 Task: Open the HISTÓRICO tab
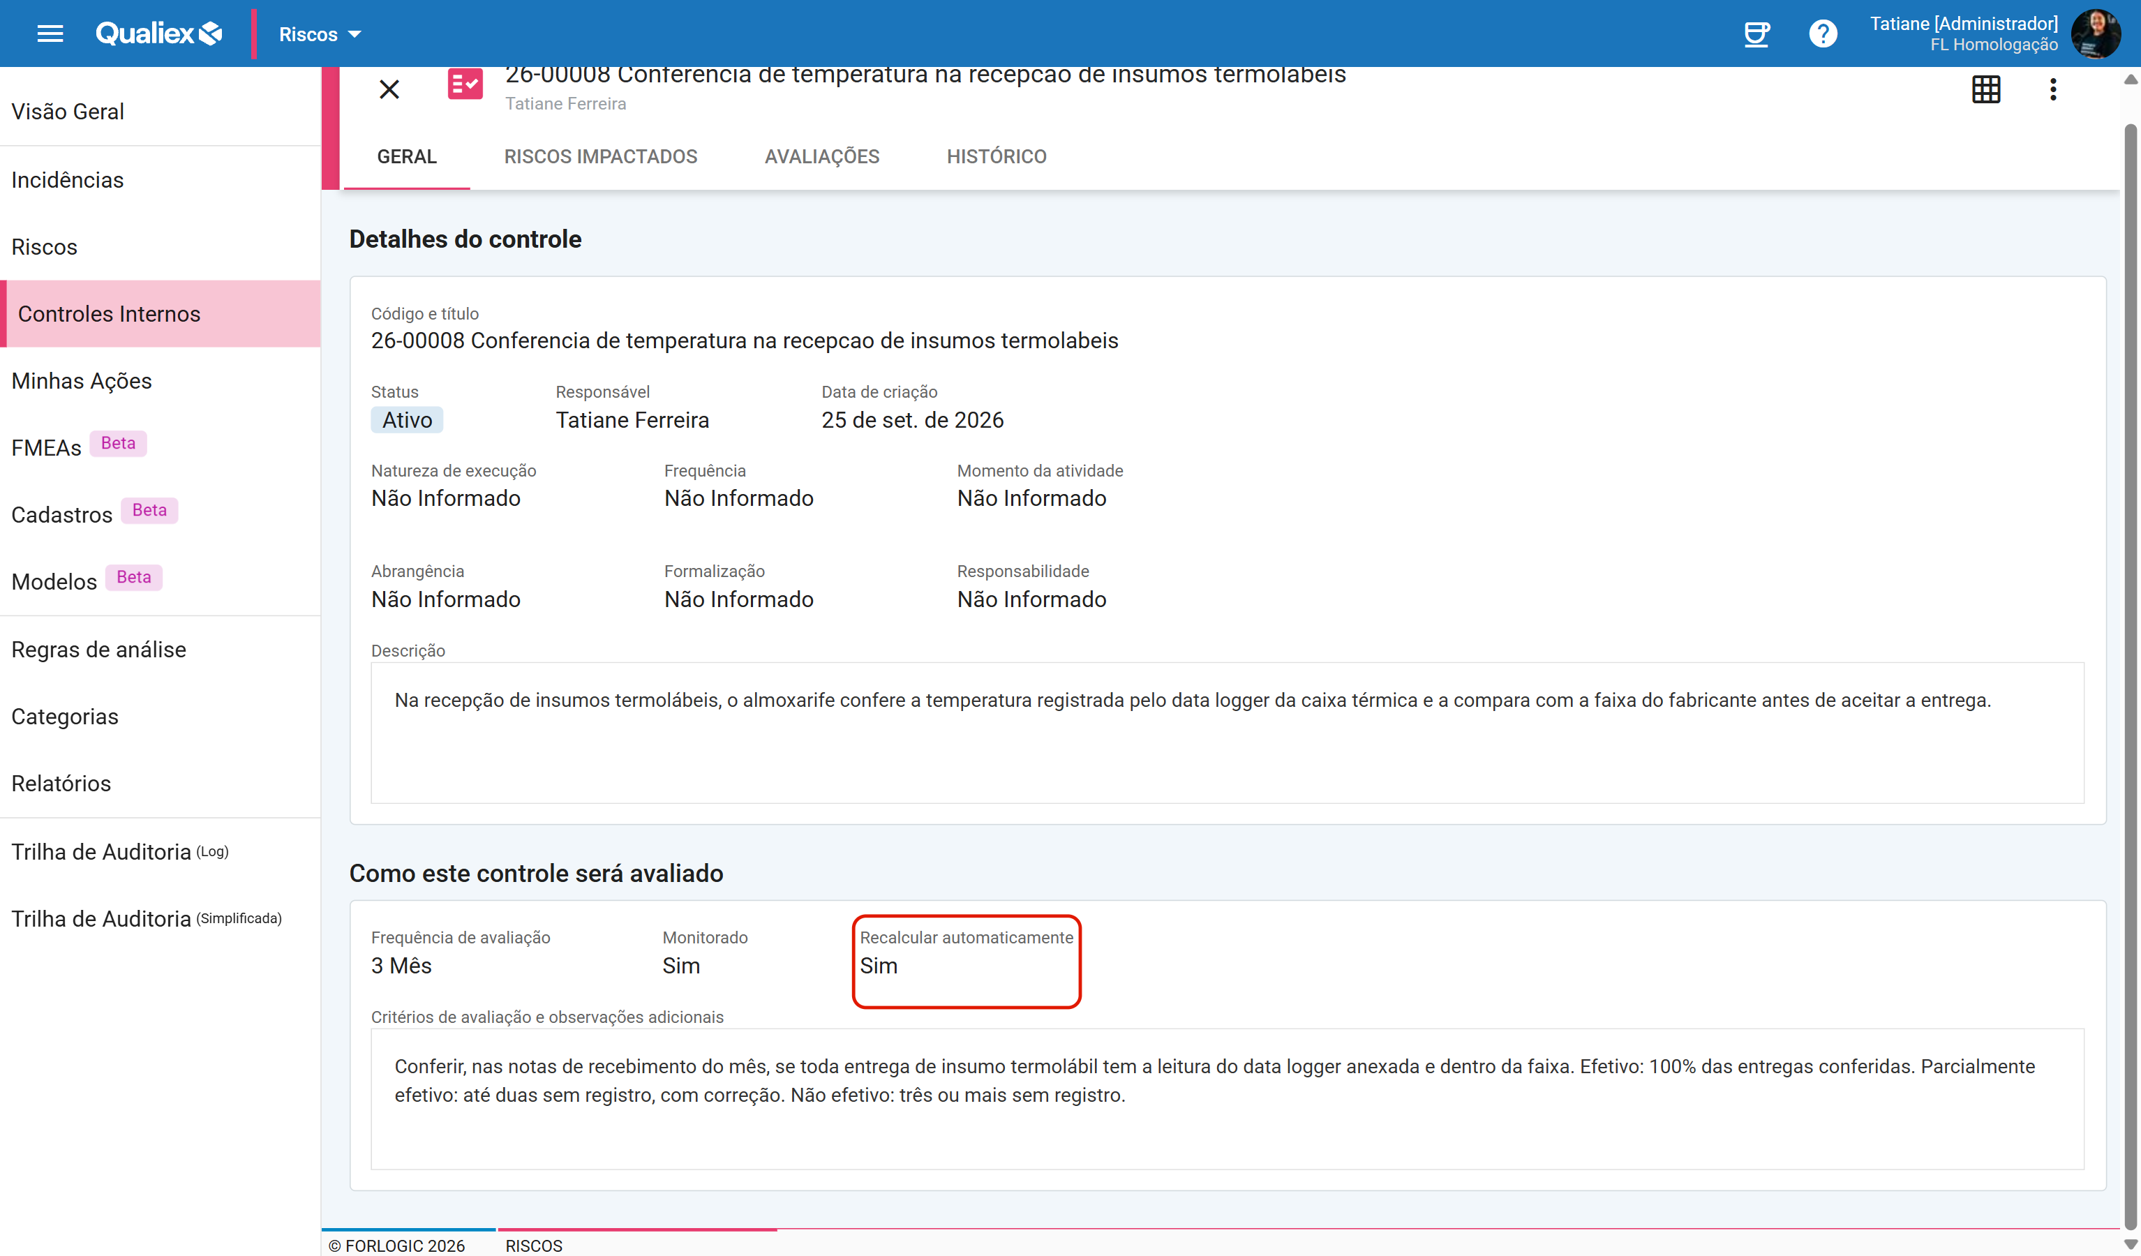[997, 157]
